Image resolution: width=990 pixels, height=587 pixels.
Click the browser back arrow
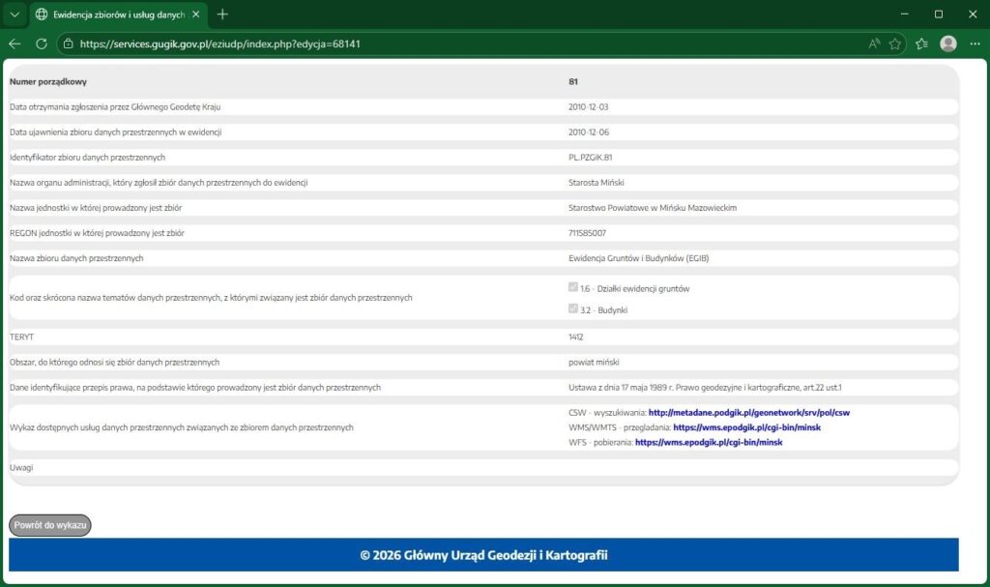[x=15, y=44]
